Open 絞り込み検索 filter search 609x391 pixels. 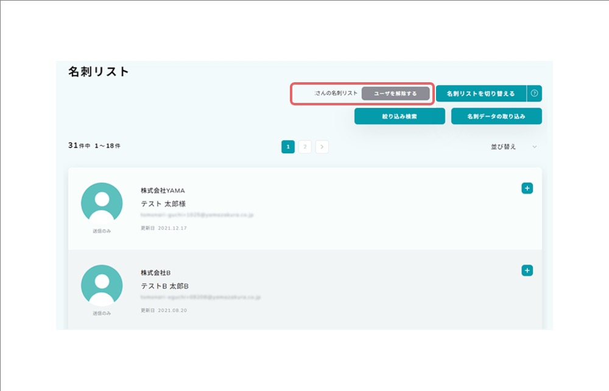coord(400,116)
